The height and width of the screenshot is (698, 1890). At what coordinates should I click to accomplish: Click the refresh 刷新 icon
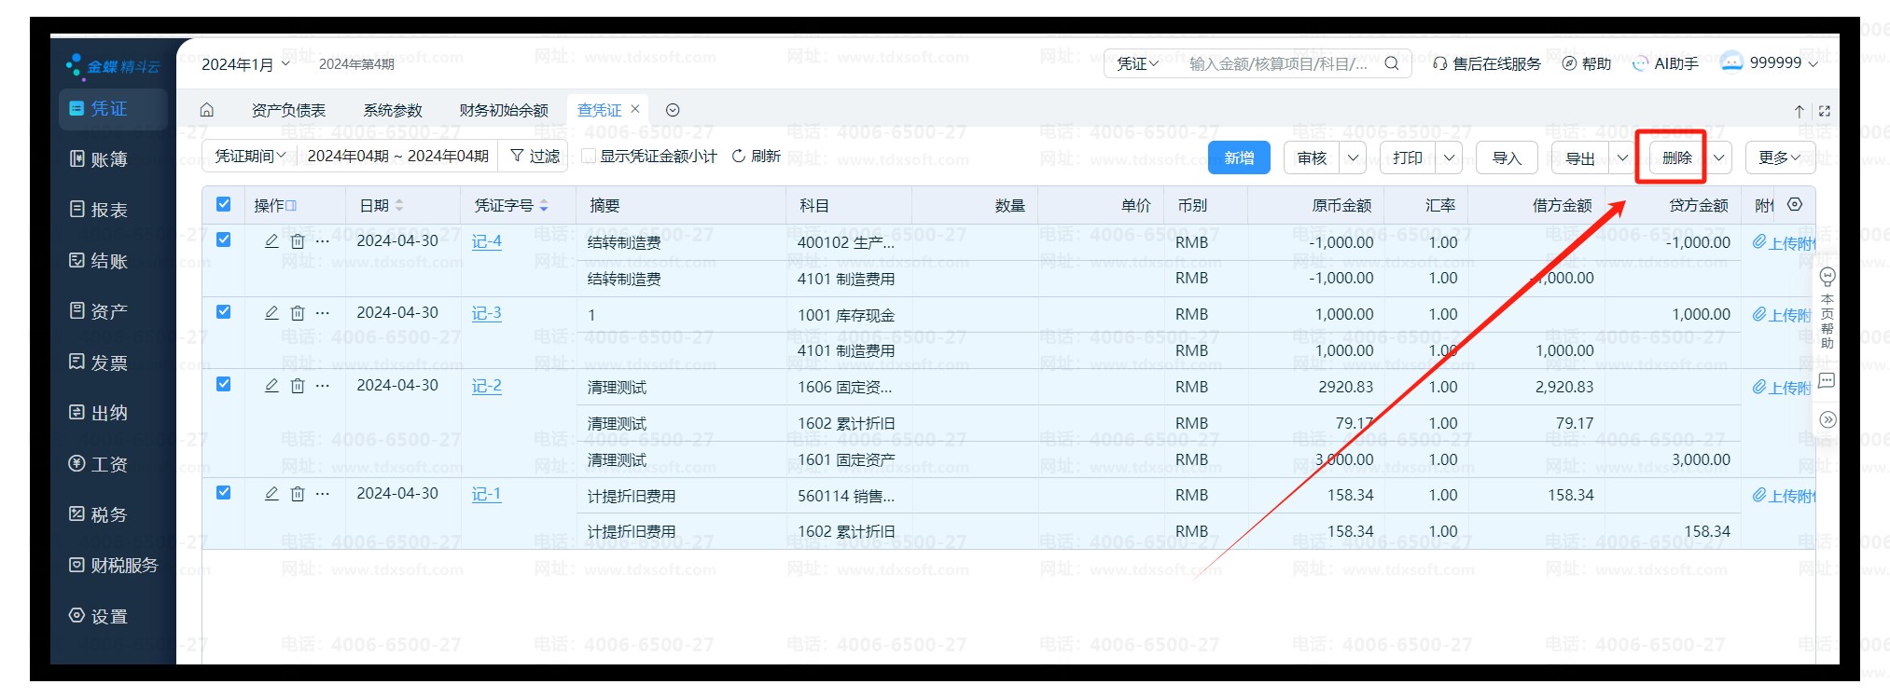739,156
